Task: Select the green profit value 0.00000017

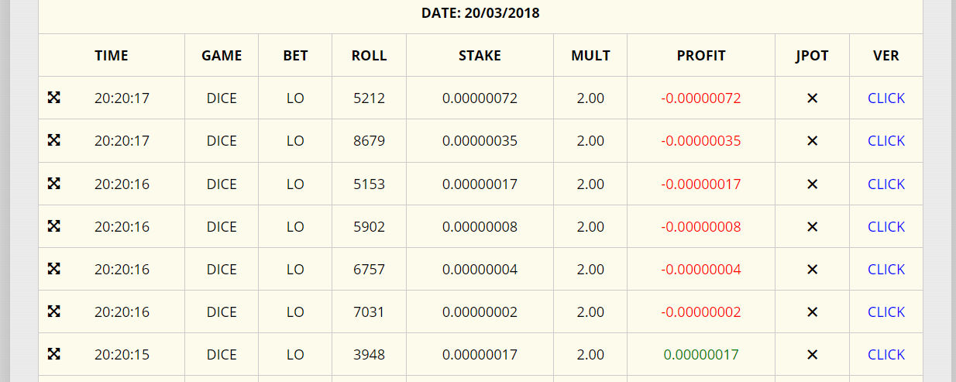Action: click(x=700, y=355)
